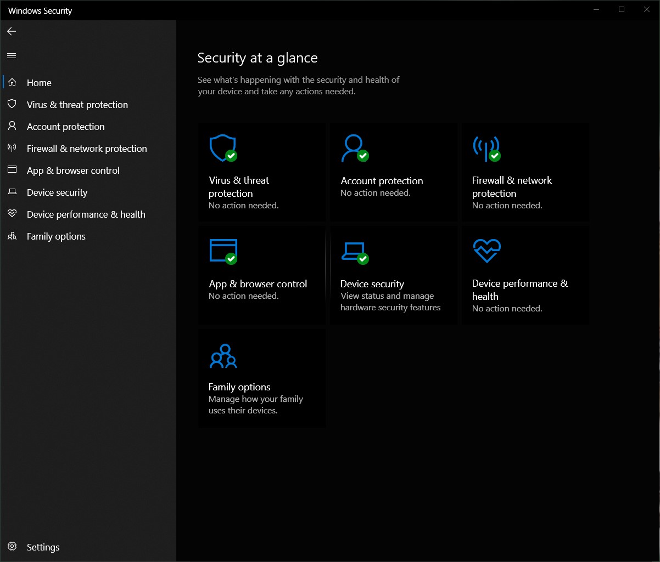
Task: Click the large person icon on Account protection tile
Action: pos(354,148)
